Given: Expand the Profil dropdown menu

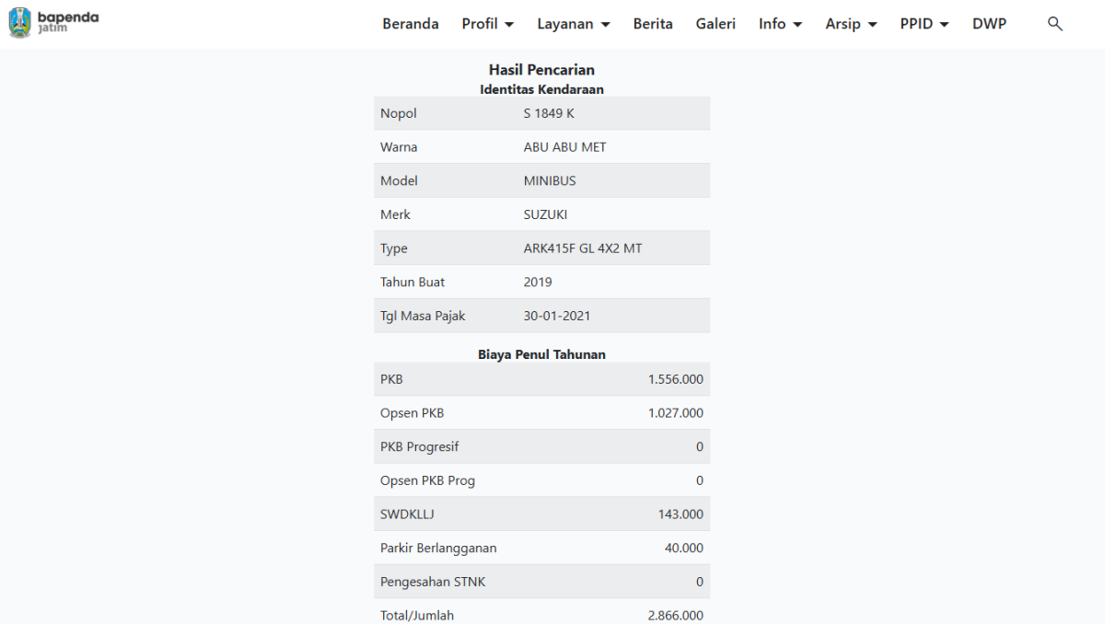Looking at the screenshot, I should pos(488,24).
